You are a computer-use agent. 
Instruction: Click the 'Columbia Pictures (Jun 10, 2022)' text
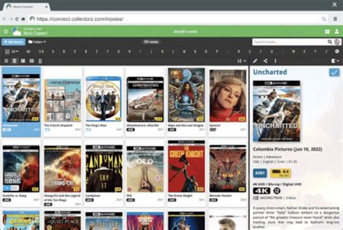click(x=287, y=149)
